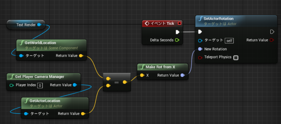Click the Event Tick execution output pin
The width and height of the screenshot is (281, 124).
[x=178, y=32]
